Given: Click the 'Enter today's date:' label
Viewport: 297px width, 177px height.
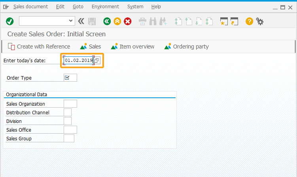Looking at the screenshot, I should (25, 61).
